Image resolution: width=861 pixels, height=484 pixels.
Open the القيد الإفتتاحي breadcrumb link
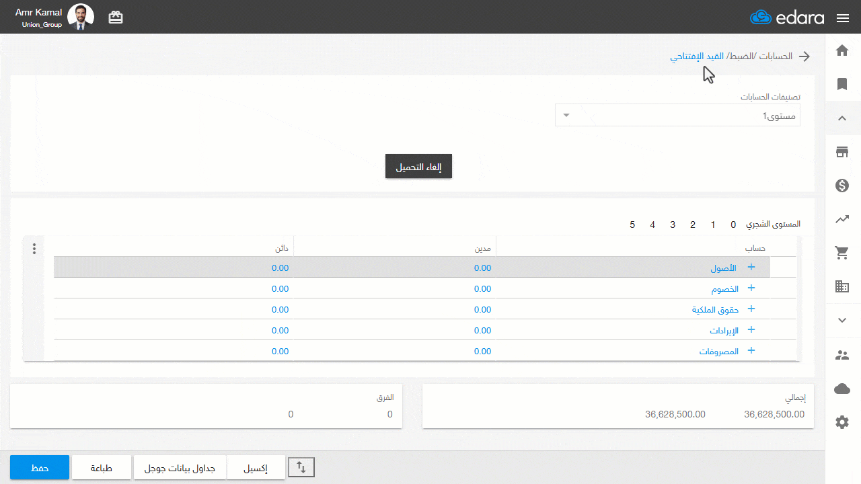tap(697, 56)
